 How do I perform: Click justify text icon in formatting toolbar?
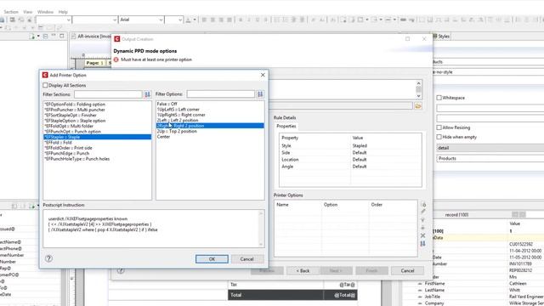[229, 20]
